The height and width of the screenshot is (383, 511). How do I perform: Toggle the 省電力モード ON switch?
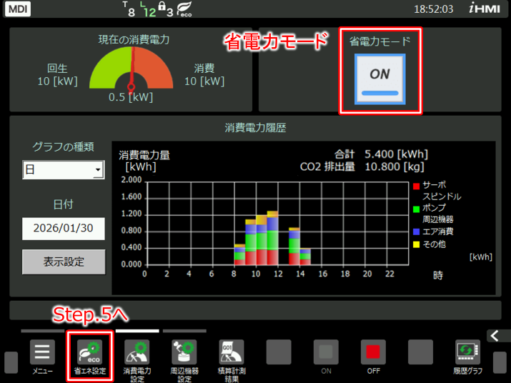pos(380,79)
